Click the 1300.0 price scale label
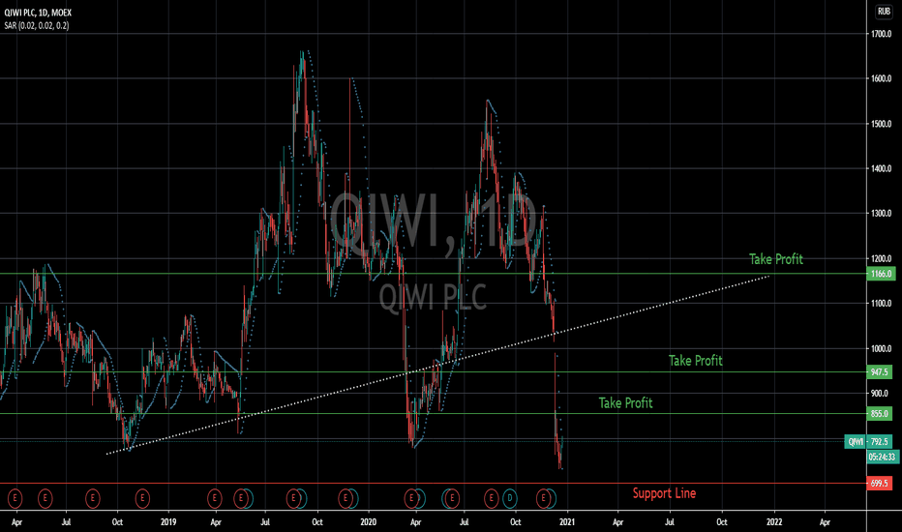Viewport: 902px width, 532px height. click(880, 214)
